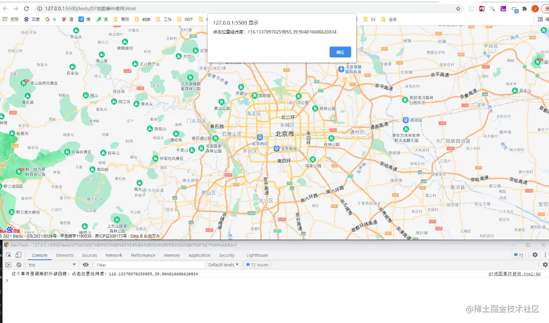Click the 北京西站 railway station marker
549x323 pixels.
click(260, 137)
